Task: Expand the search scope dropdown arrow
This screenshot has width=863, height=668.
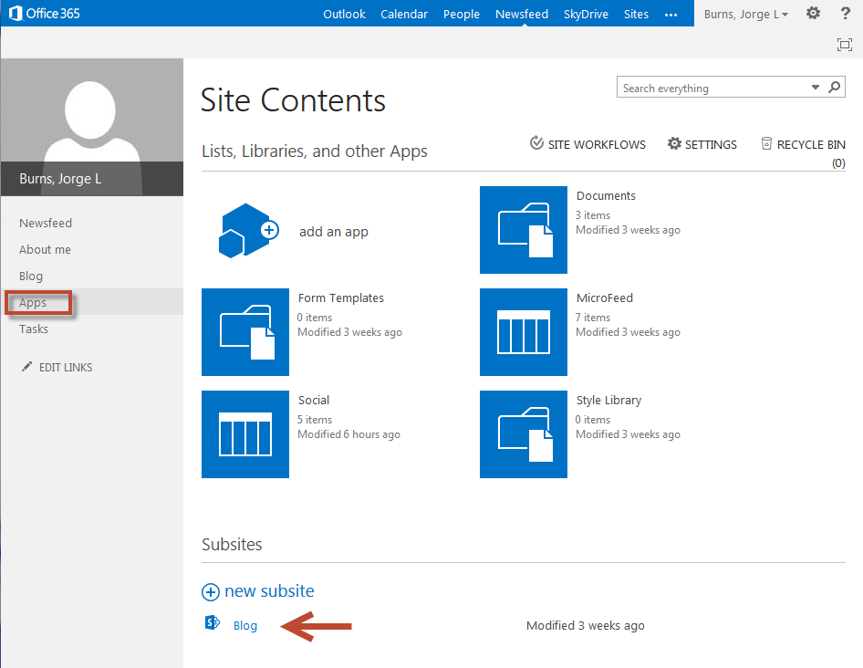Action: pos(816,88)
